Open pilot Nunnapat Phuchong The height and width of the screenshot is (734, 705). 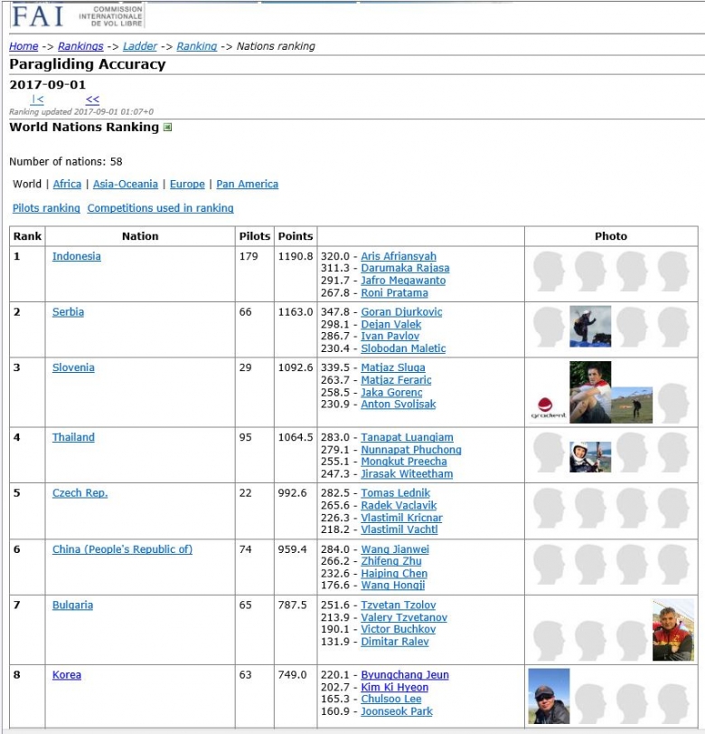411,450
